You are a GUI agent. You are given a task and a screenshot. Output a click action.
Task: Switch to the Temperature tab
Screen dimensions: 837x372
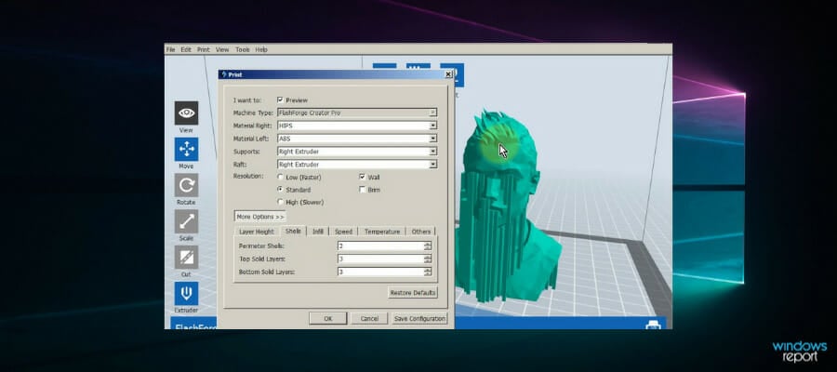(x=382, y=232)
